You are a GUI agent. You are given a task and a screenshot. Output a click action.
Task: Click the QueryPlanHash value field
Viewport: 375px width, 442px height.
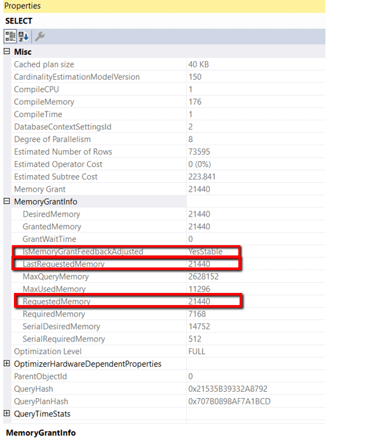tap(256, 401)
